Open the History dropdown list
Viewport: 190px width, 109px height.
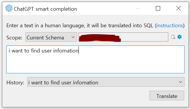(106, 82)
